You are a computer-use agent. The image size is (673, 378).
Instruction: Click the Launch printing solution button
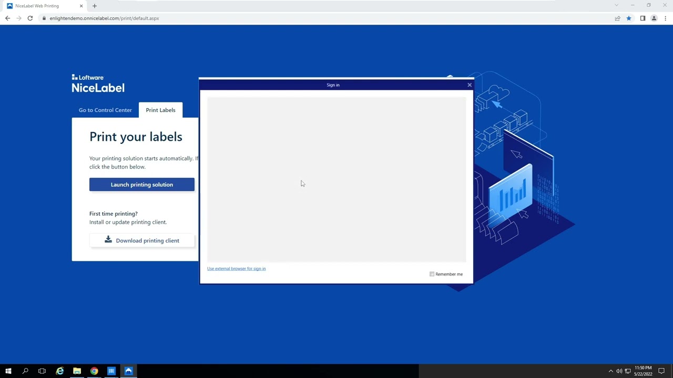[x=142, y=185]
